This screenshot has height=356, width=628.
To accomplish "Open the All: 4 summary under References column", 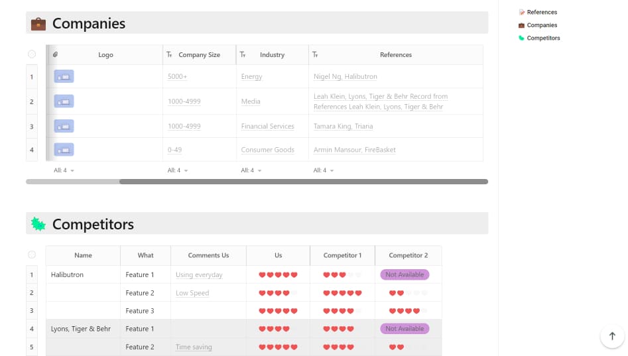I will [x=323, y=170].
